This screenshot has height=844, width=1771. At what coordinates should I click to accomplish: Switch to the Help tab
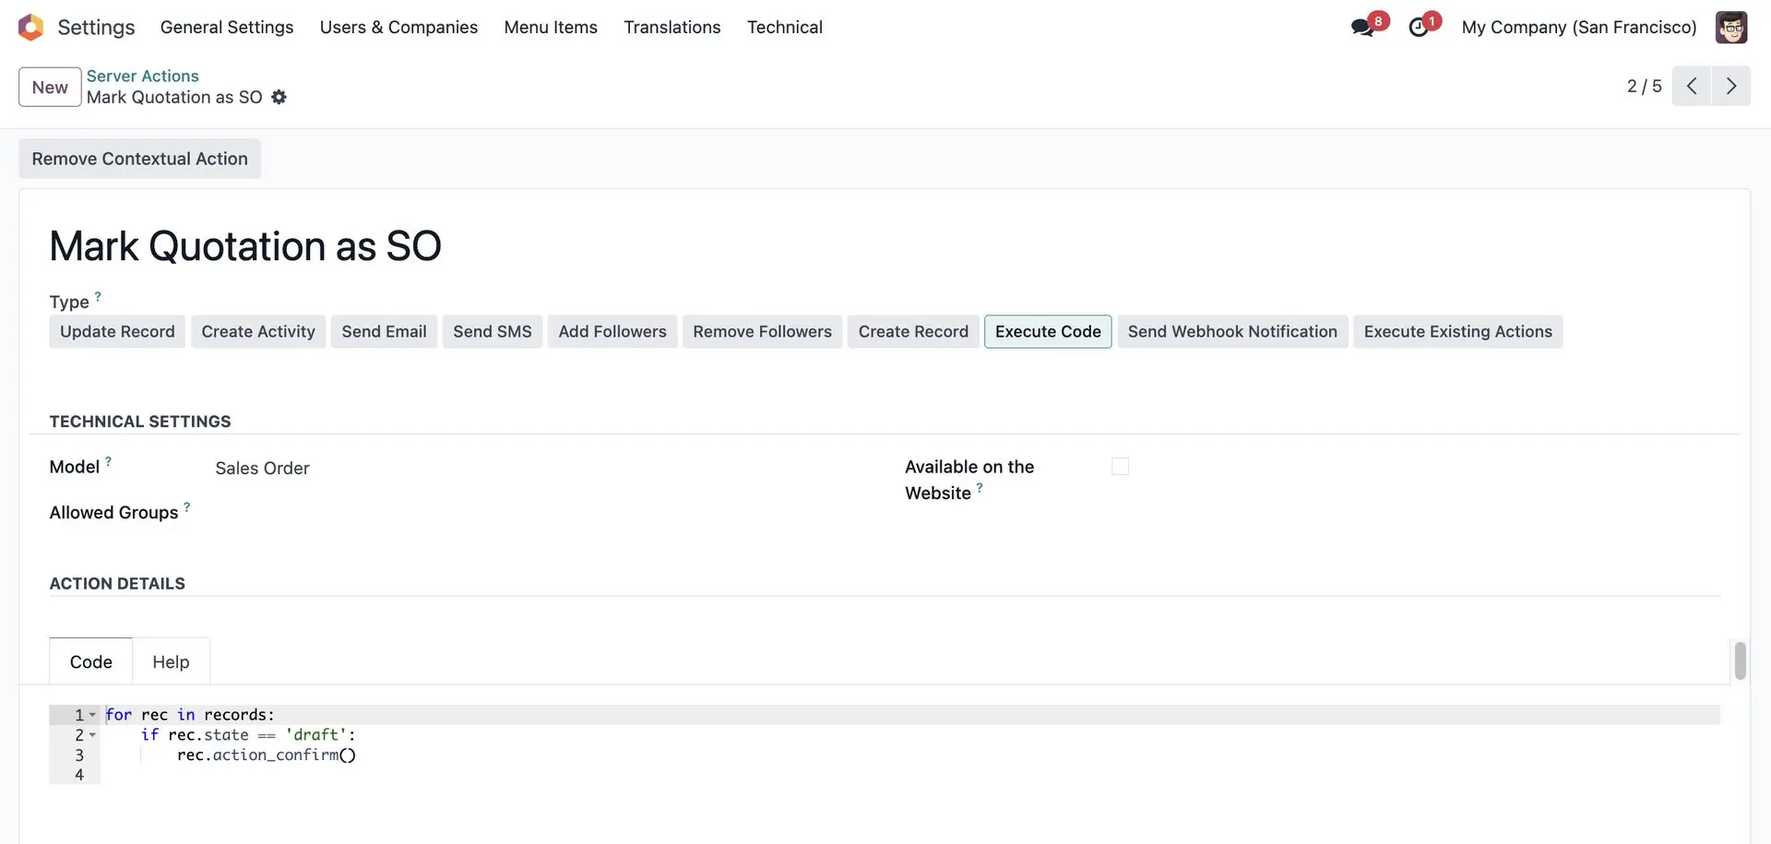pyautogui.click(x=171, y=662)
